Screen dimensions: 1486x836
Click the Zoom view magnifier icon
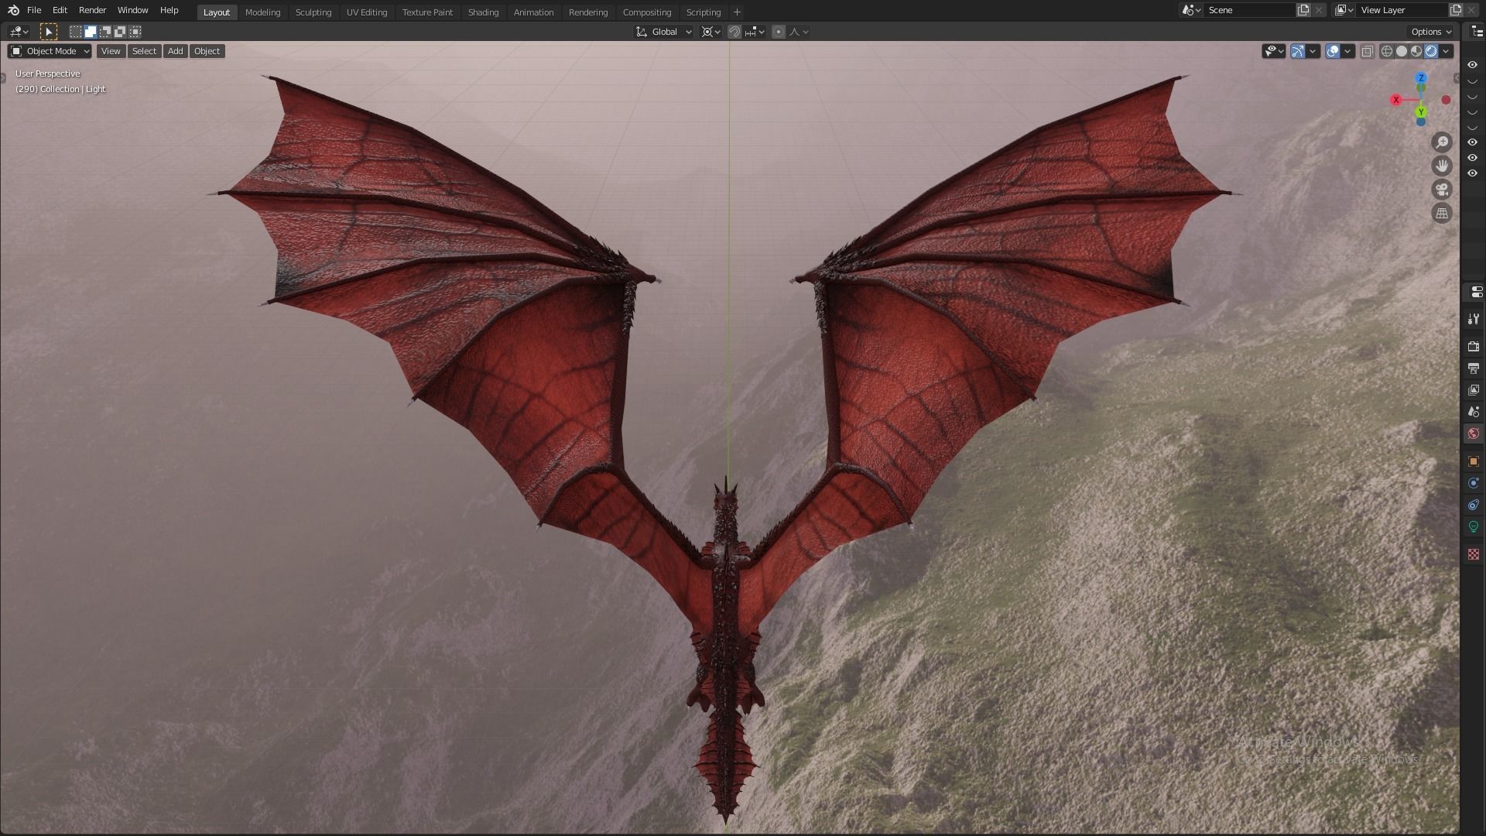pyautogui.click(x=1441, y=142)
